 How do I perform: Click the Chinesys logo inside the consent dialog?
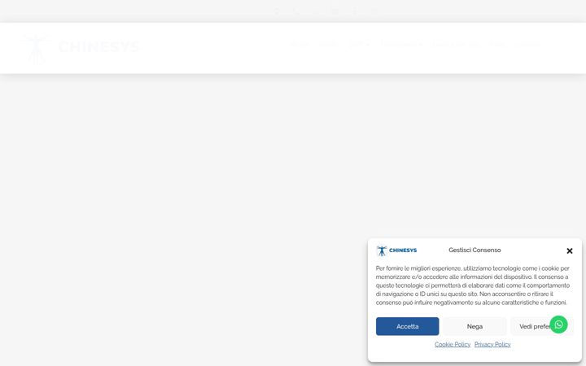click(x=396, y=251)
